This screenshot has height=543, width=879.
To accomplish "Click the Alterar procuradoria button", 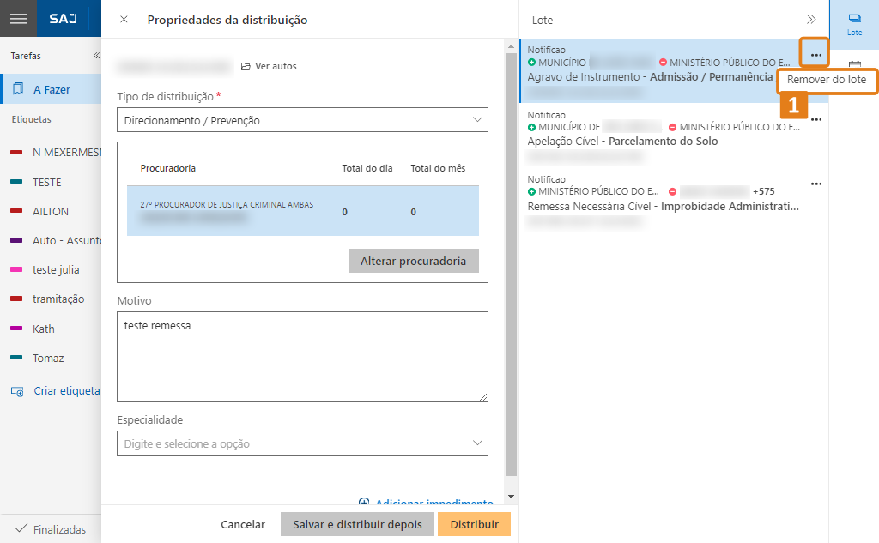I will pyautogui.click(x=413, y=261).
